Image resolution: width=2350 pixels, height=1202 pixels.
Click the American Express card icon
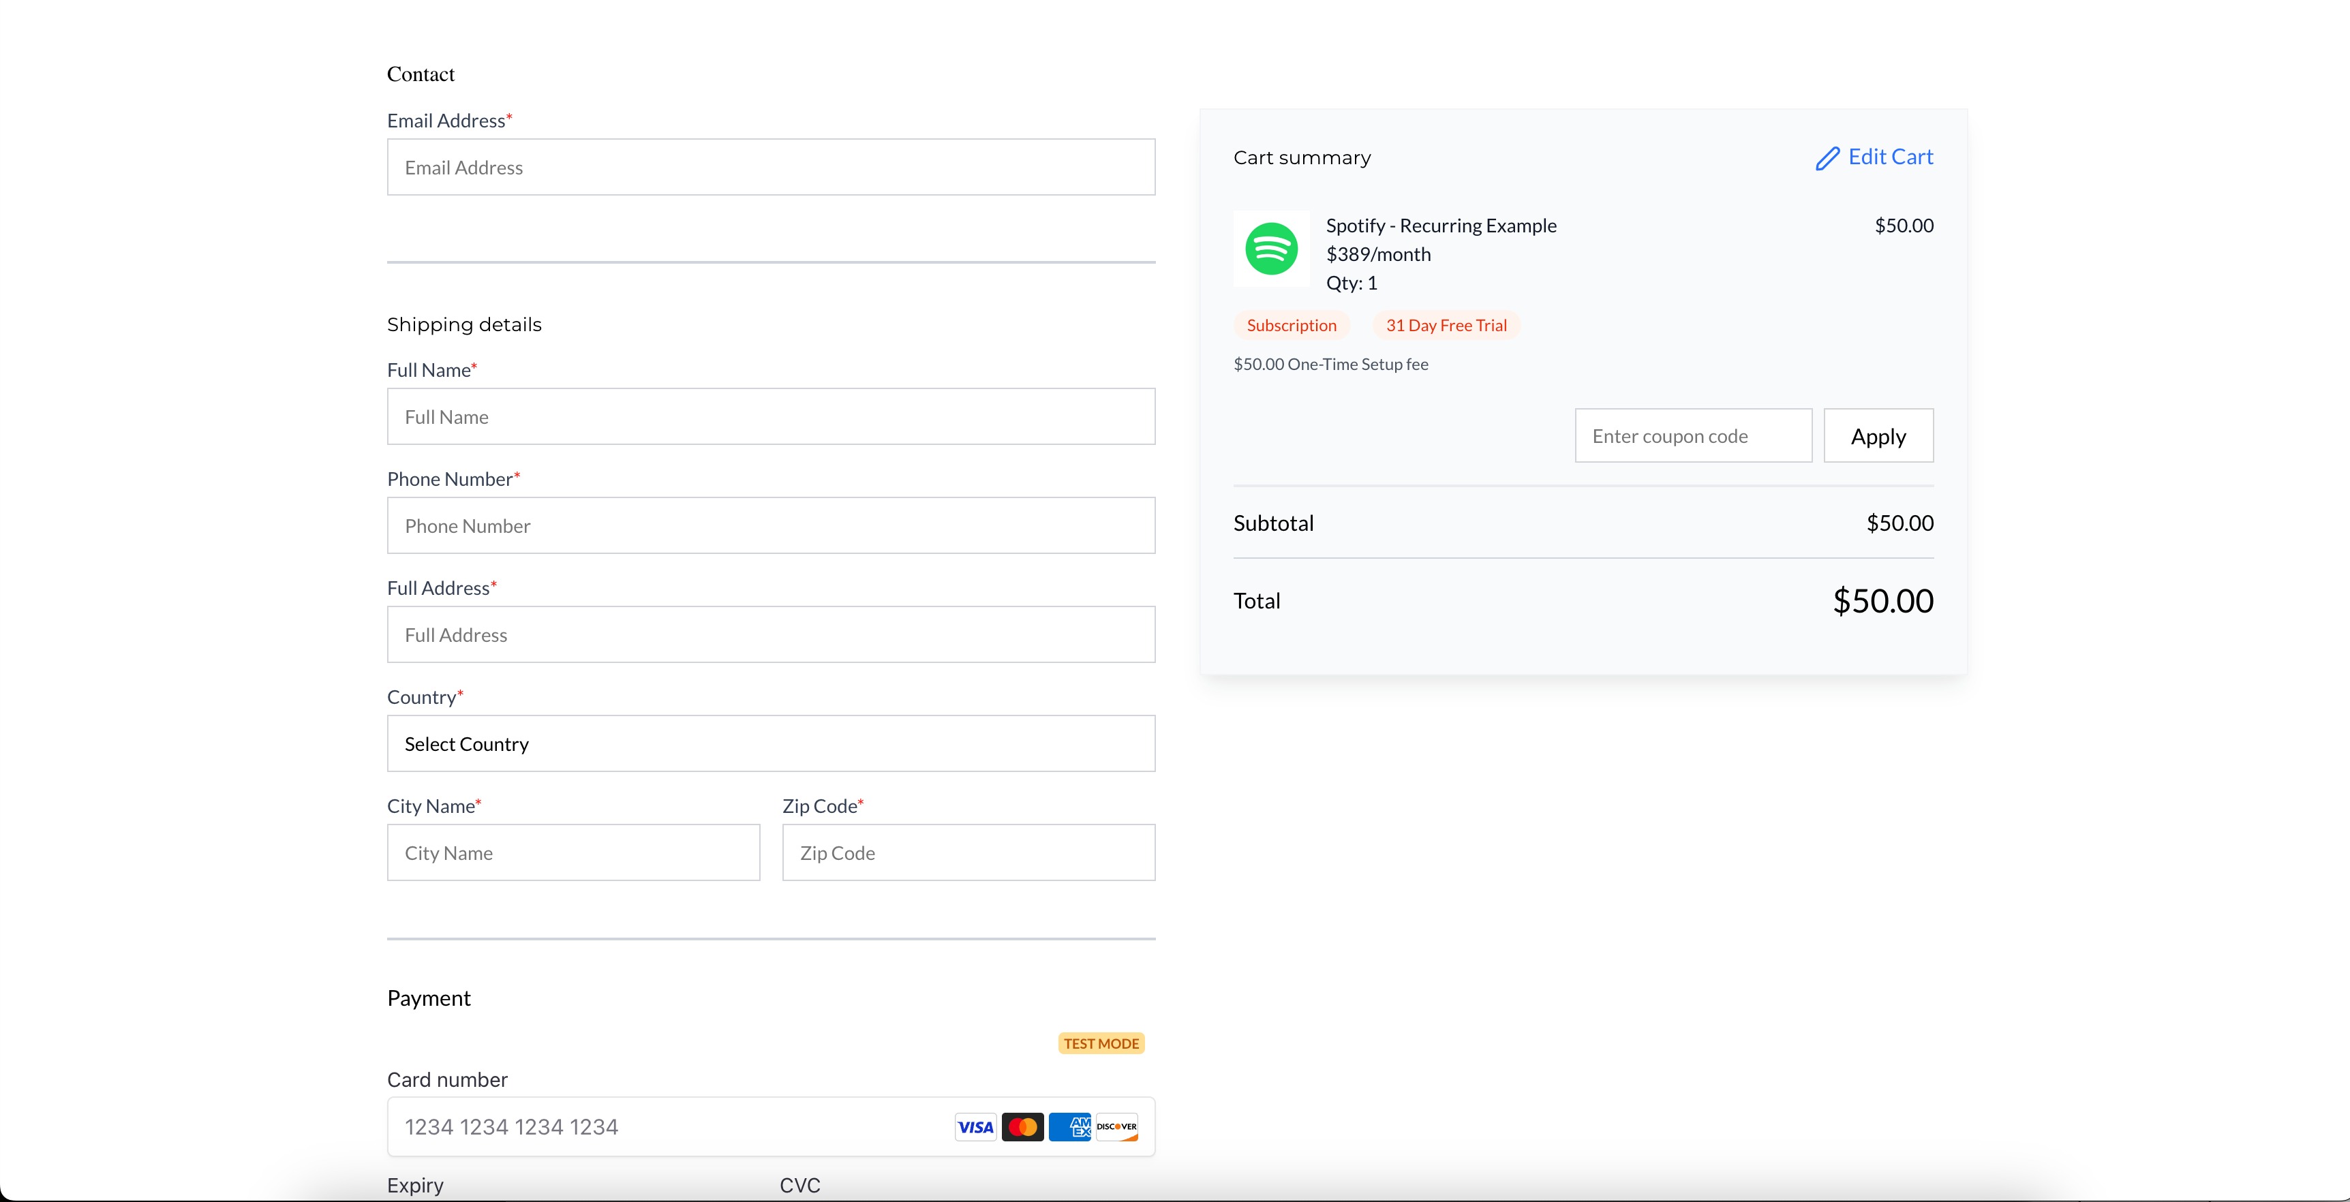point(1069,1127)
